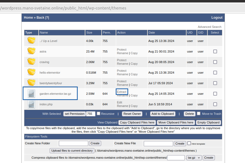
Task: Go to Home in breadcrumb
Action: click(x=28, y=18)
